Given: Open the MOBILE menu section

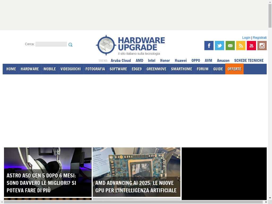Looking at the screenshot, I should (x=50, y=69).
